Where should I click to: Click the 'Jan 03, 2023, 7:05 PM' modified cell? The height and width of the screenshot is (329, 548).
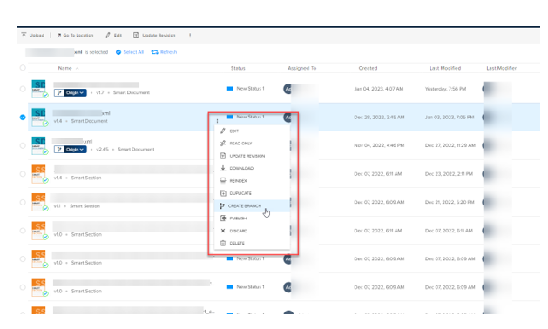(x=450, y=117)
